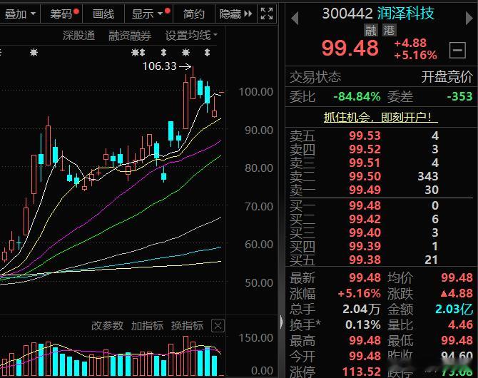This screenshot has width=478, height=378.
Task: Click the 均价 value 99.48
Action: pos(457,277)
